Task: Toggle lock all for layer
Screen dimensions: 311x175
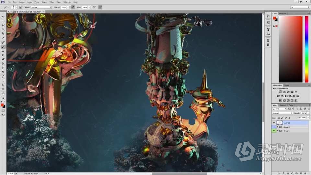Action: (x=289, y=118)
